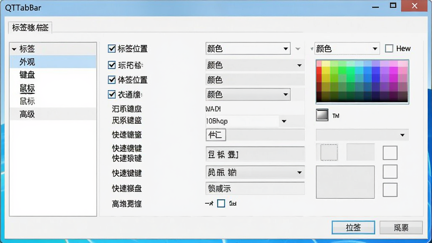
Task: Click the small gray arrow after the first 颜色 dropdown
Action: tap(298, 49)
